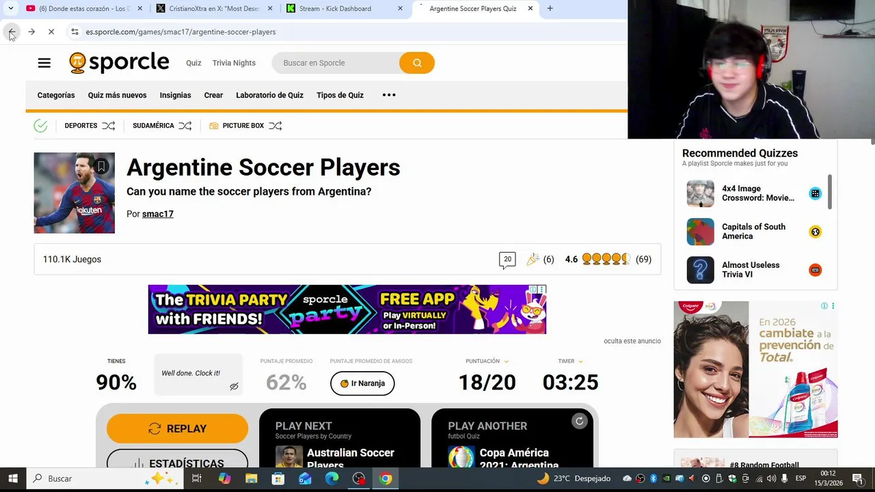Screen dimensions: 875x492
Task: Click the ESTADÍSTICAS button
Action: point(177,459)
